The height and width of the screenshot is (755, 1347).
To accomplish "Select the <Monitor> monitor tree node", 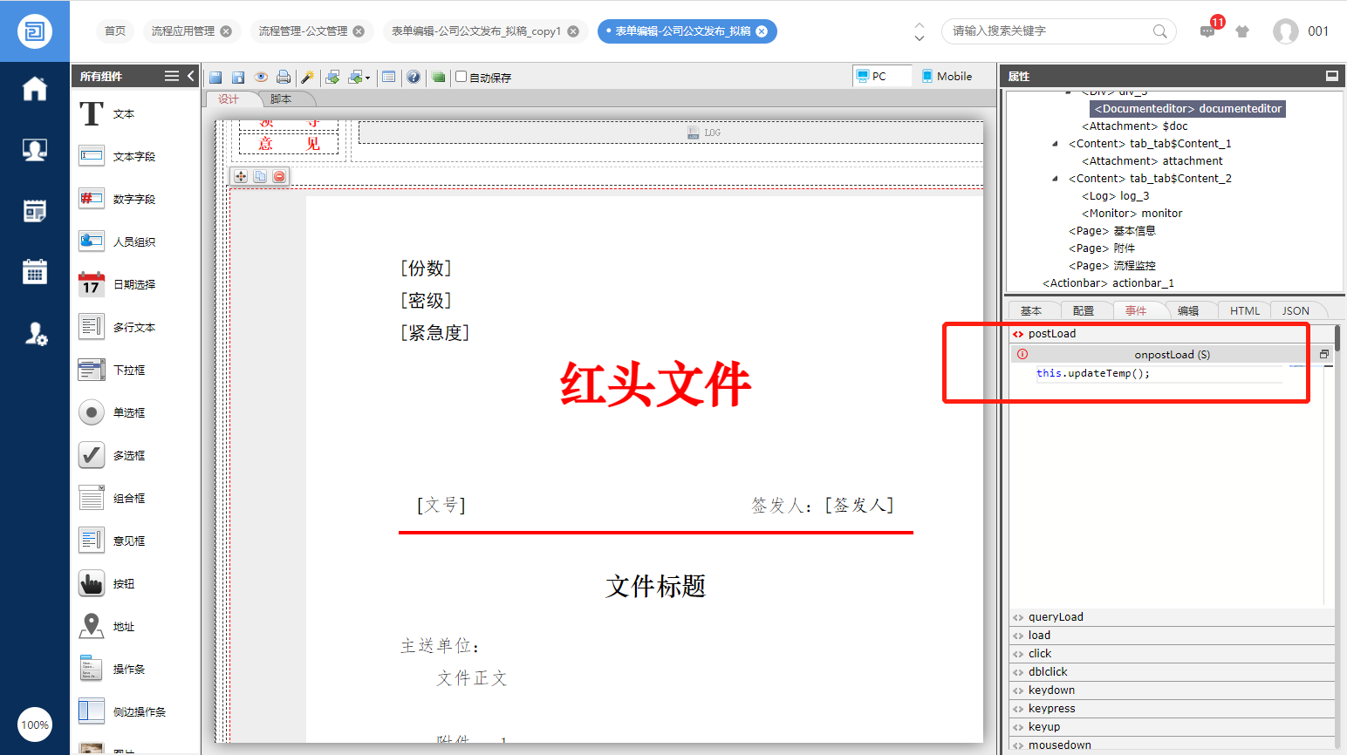I will click(x=1132, y=214).
